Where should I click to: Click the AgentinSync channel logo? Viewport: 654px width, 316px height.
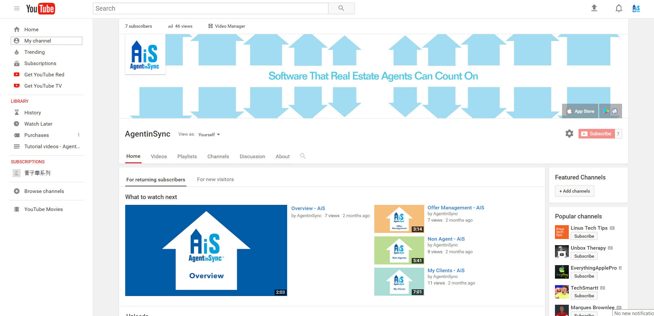point(145,54)
